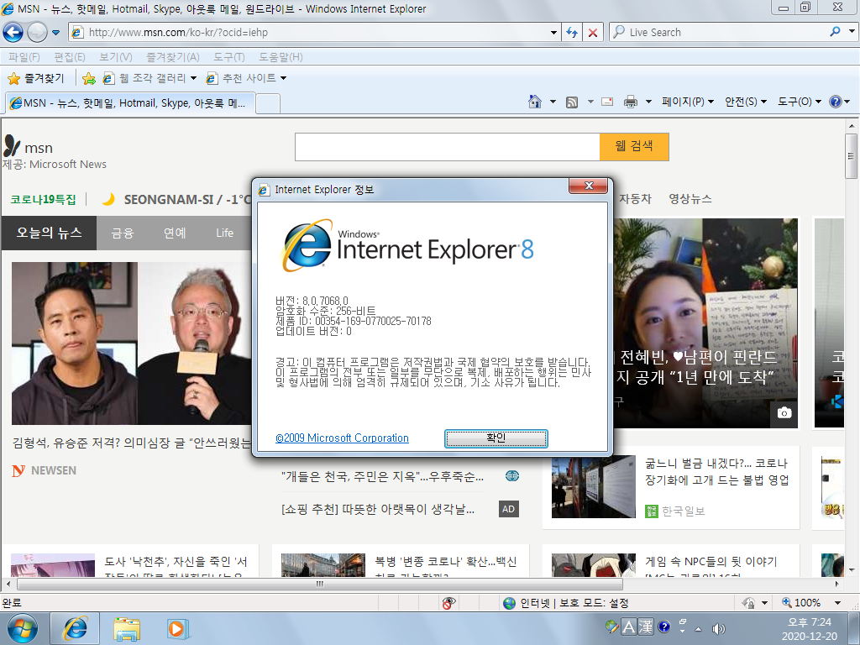This screenshot has height=645, width=860.
Task: Select the MSN browser tab
Action: pos(130,103)
